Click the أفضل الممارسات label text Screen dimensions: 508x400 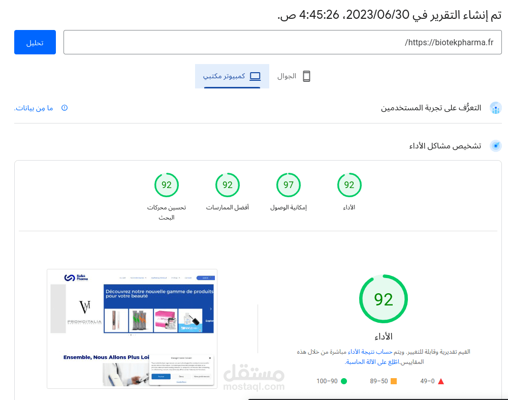(228, 207)
